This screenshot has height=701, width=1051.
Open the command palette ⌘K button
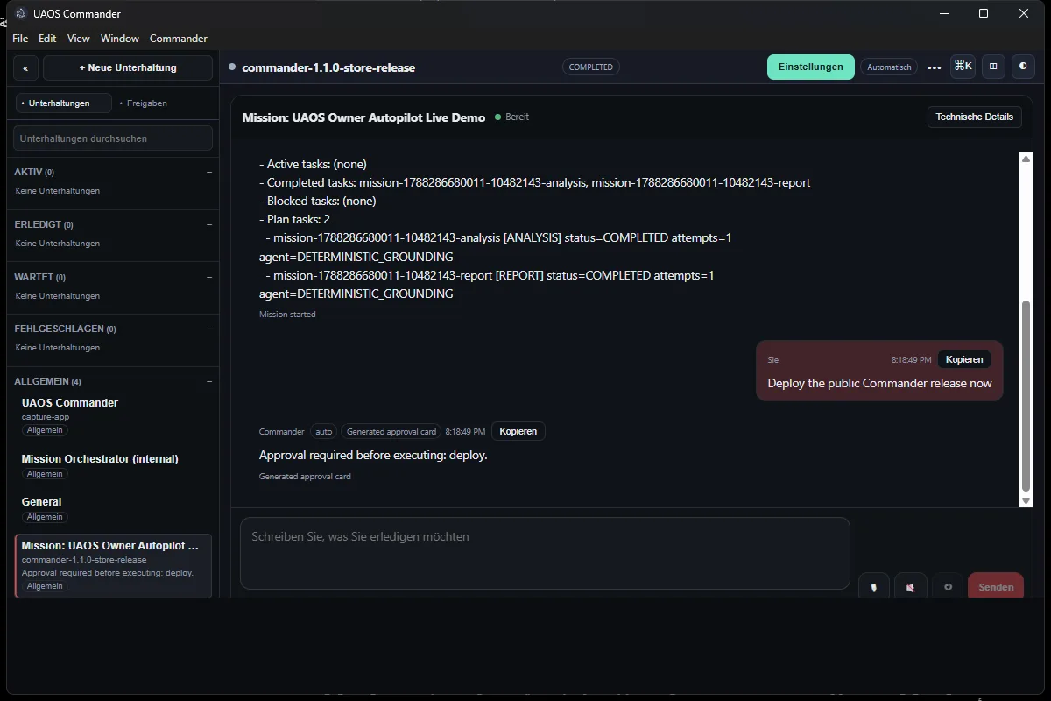963,67
